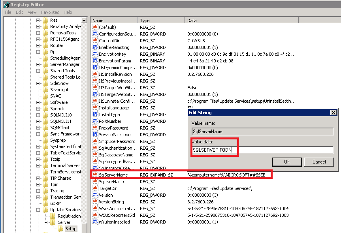
Task: Click the binary icon next to EncryptionParam
Action: (x=94, y=61)
